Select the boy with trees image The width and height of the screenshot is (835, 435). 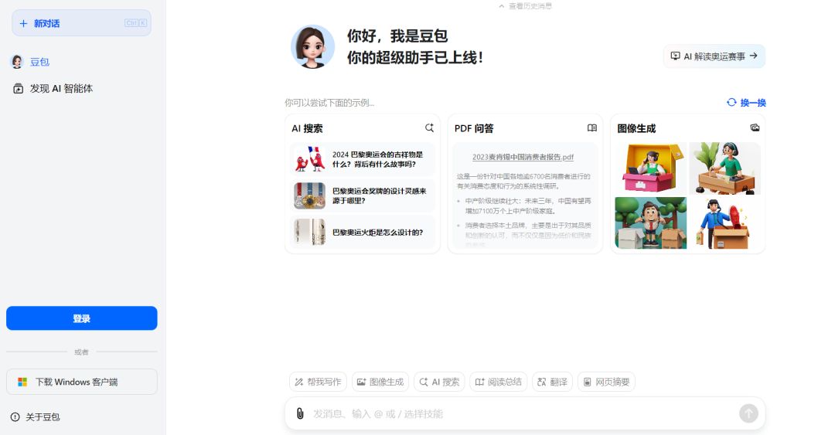pos(651,223)
